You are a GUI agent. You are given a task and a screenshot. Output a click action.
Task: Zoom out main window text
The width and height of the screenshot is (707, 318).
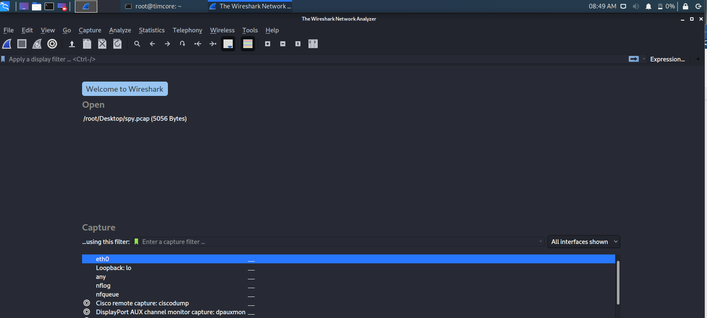pyautogui.click(x=283, y=44)
